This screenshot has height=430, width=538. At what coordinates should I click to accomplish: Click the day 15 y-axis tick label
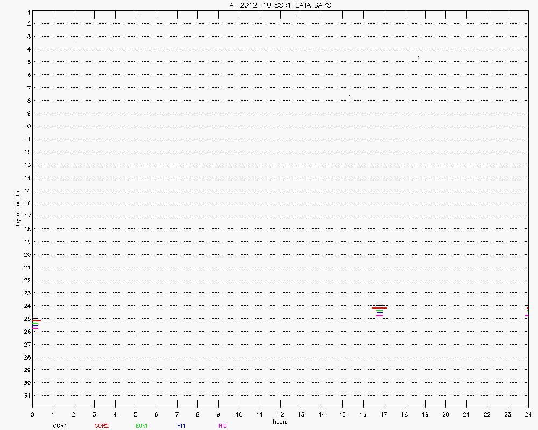click(x=26, y=190)
